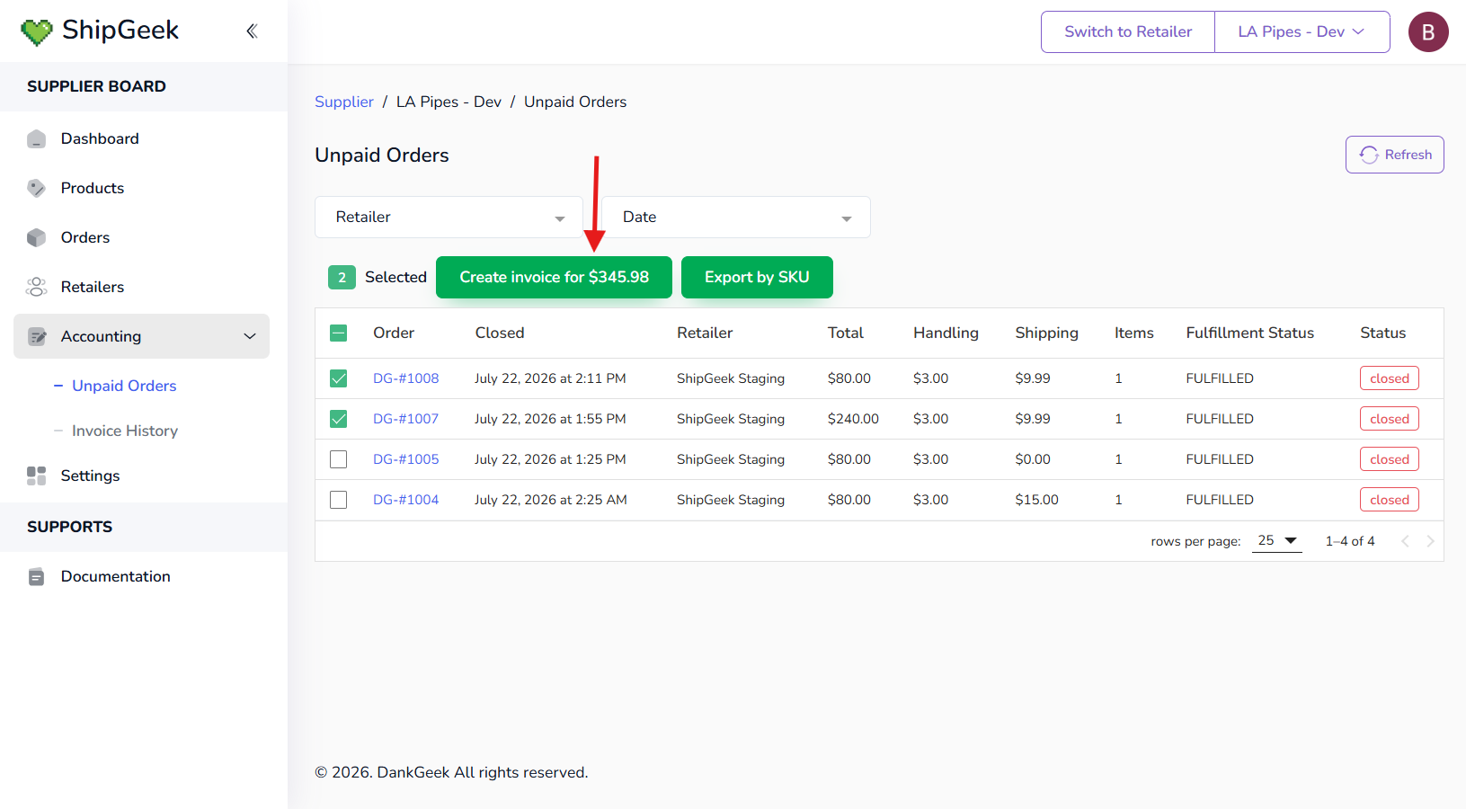Open order DG-#1005 link

tap(406, 459)
